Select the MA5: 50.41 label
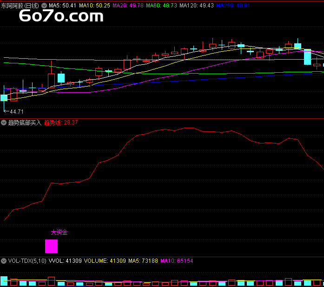Image resolution: width=324 pixels, height=287 pixels. 63,6
